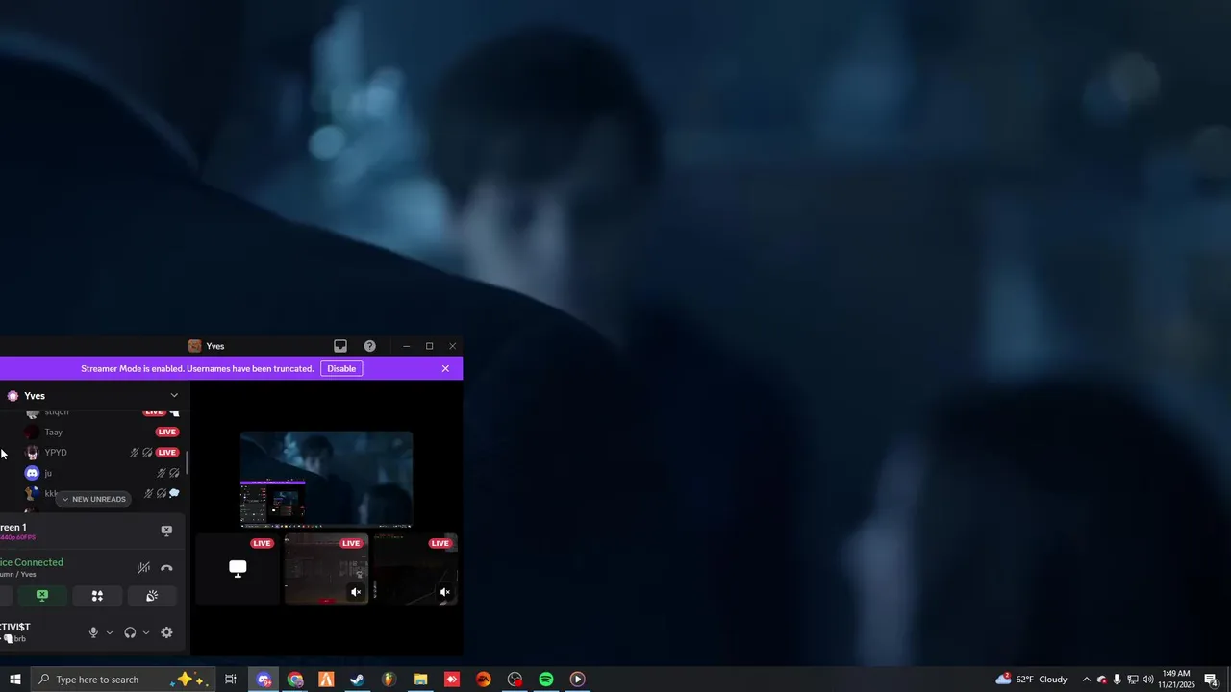Open the 62°F Cloudy weather widget
Image resolution: width=1231 pixels, height=692 pixels.
click(1032, 680)
